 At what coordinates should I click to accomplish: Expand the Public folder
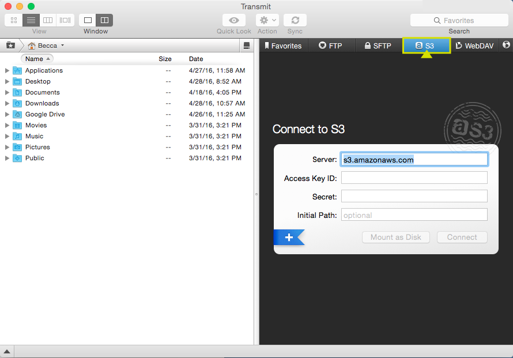[x=7, y=158]
